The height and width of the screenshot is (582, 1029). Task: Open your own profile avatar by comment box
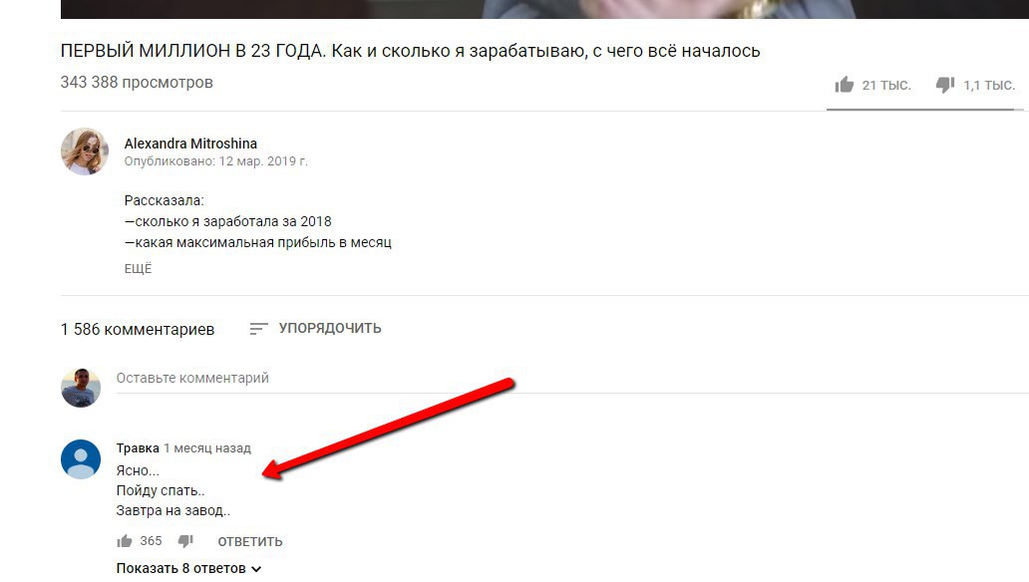pyautogui.click(x=81, y=388)
